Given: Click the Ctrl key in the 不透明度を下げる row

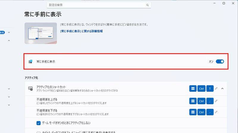Looking at the screenshot, I should (x=201, y=112).
